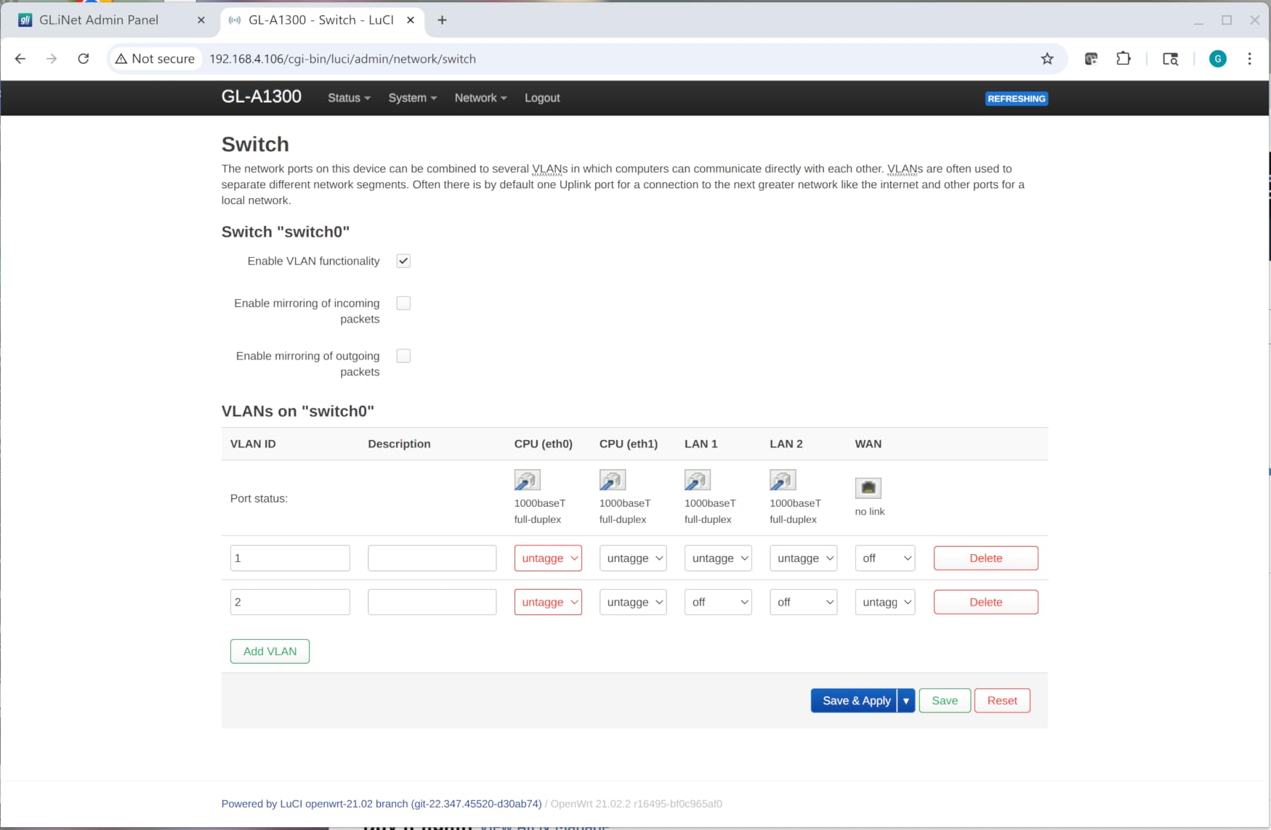The width and height of the screenshot is (1271, 830).
Task: Go back to the previous page
Action: (20, 59)
